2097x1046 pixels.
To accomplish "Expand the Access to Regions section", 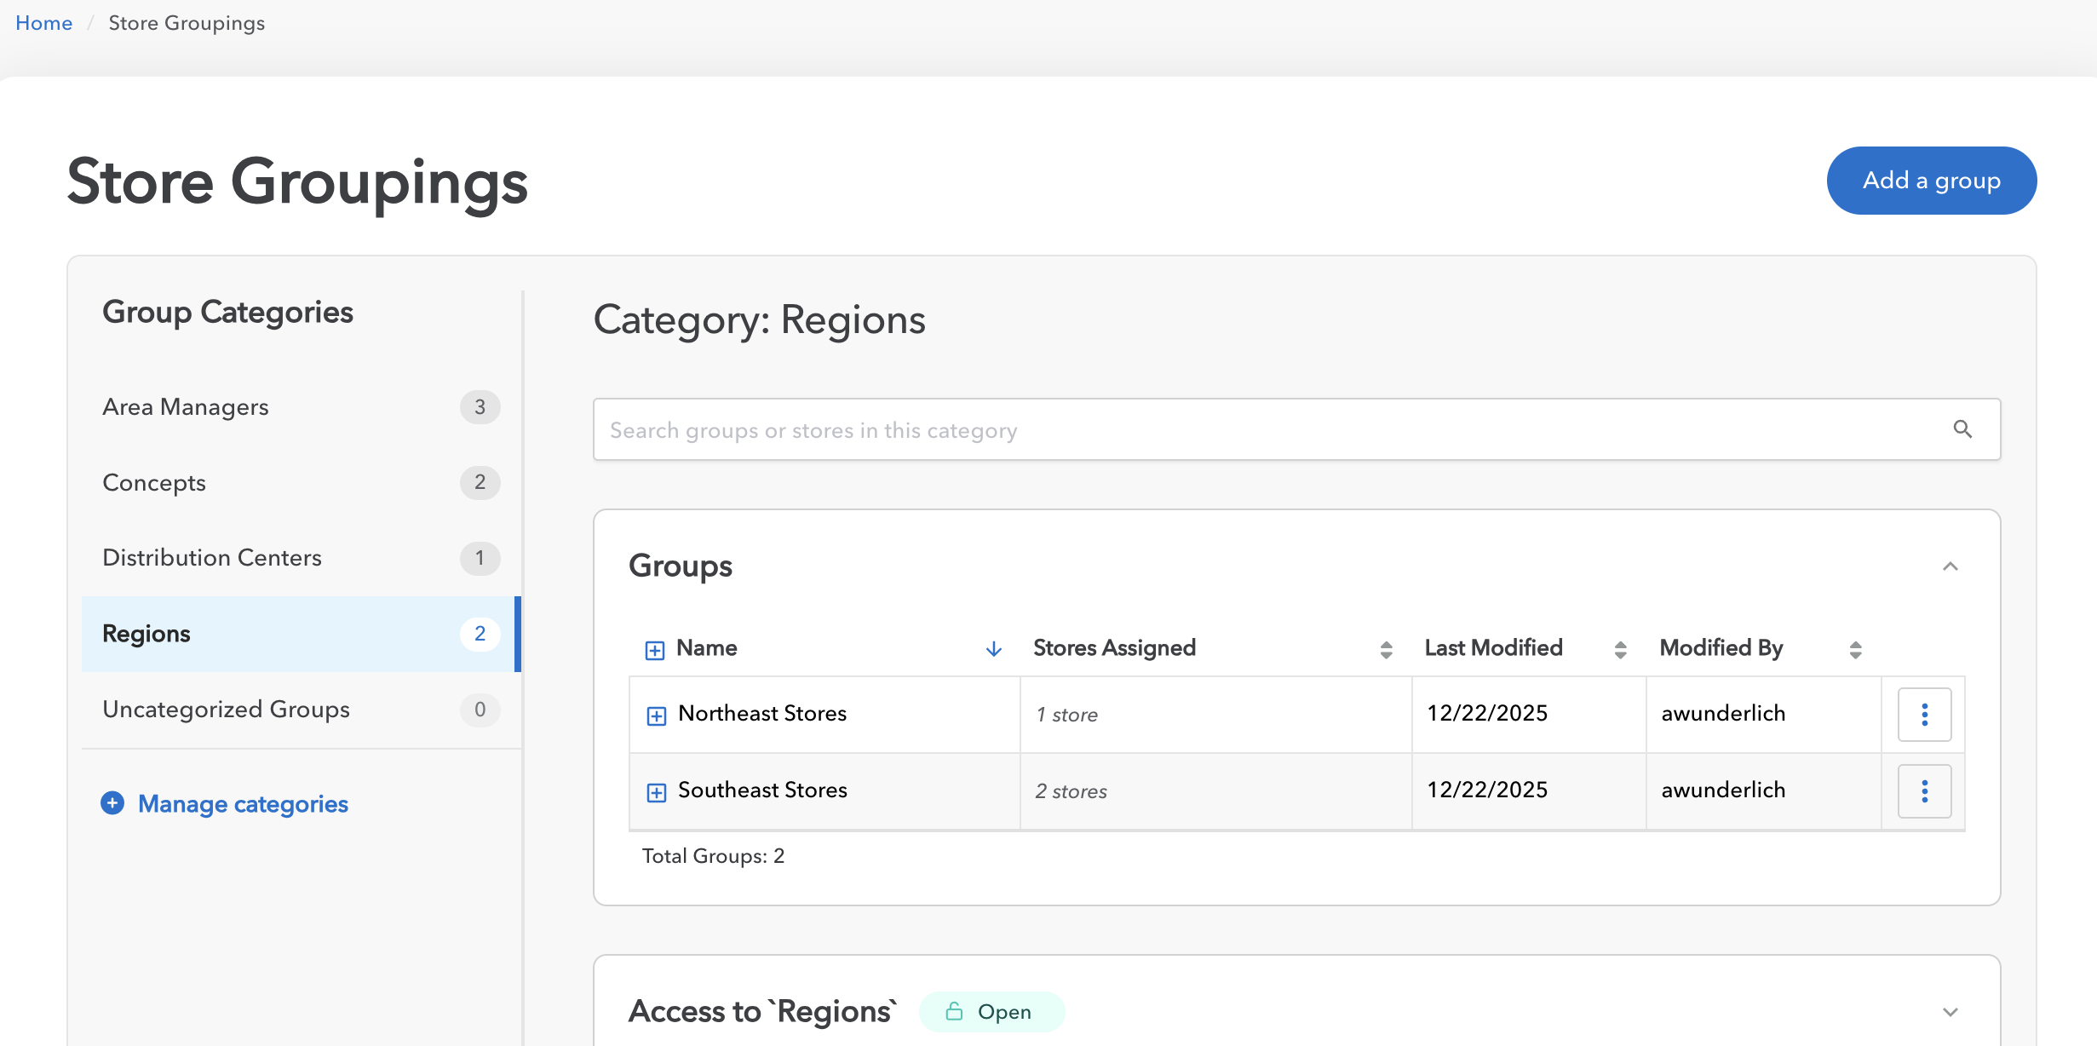I will pyautogui.click(x=1950, y=1012).
